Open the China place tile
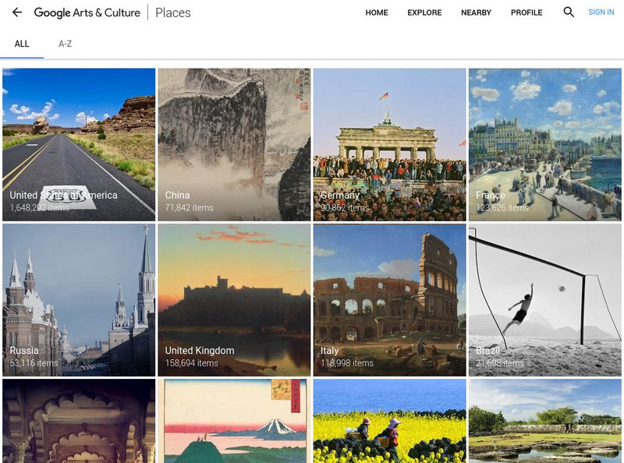The width and height of the screenshot is (624, 463). point(234,144)
